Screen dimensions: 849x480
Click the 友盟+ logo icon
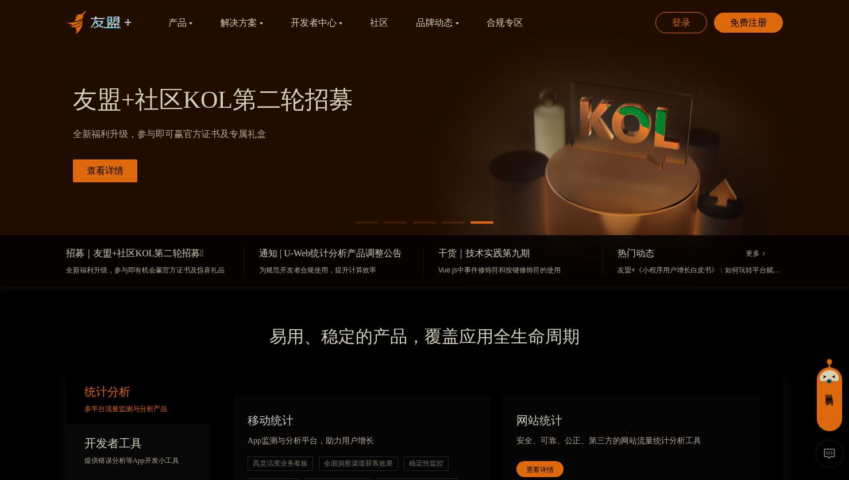point(99,22)
